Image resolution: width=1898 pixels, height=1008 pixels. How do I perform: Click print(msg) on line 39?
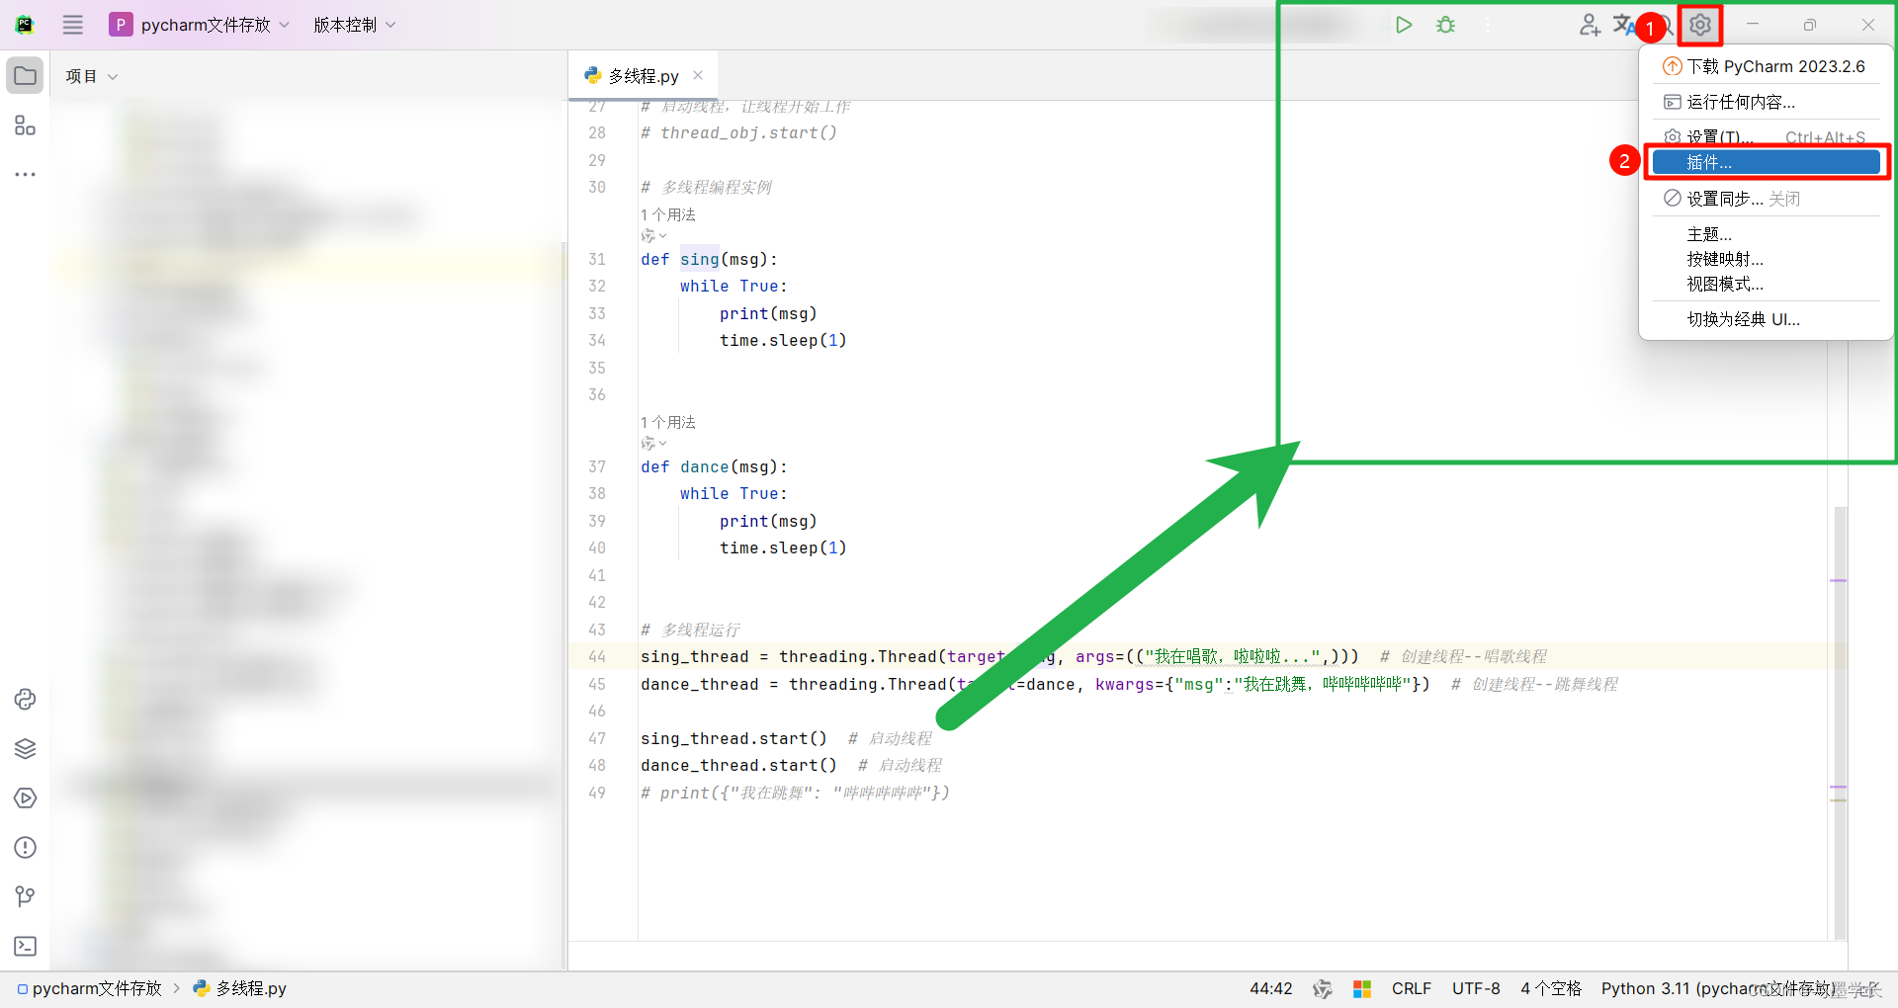pos(768,521)
